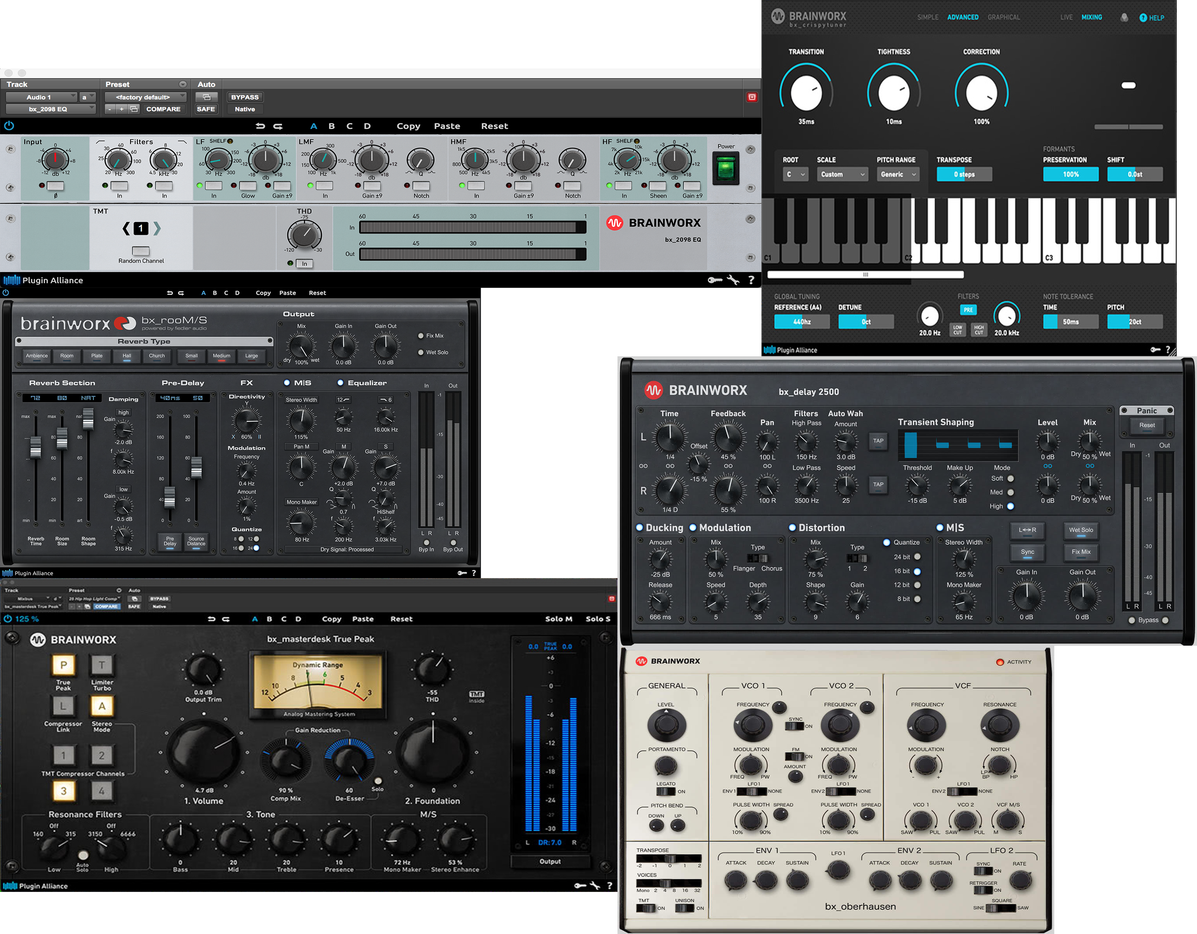Screen dimensions: 1197x934
Task: Toggle VCO Sync ON switch in bx_oberhausen
Action: tap(795, 726)
